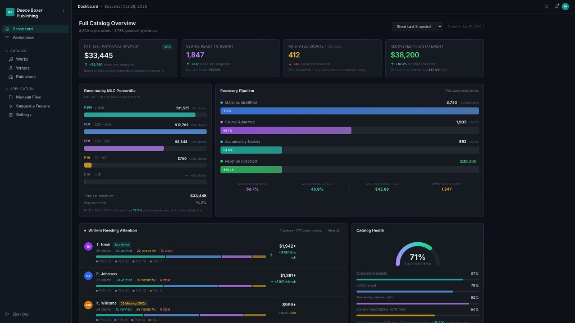Click R. Johnson RJ avatar

click(x=88, y=276)
